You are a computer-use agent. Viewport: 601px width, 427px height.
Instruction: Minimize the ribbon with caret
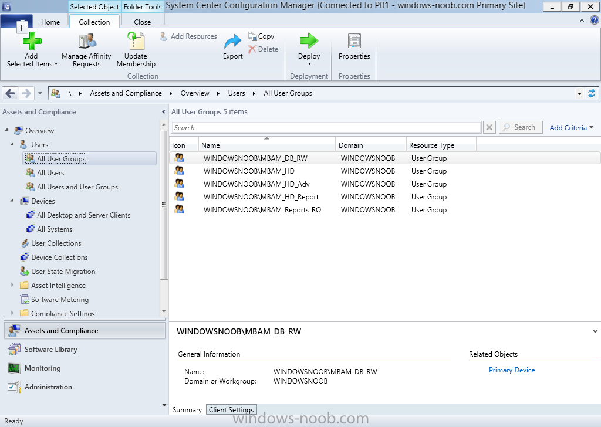pyautogui.click(x=582, y=21)
